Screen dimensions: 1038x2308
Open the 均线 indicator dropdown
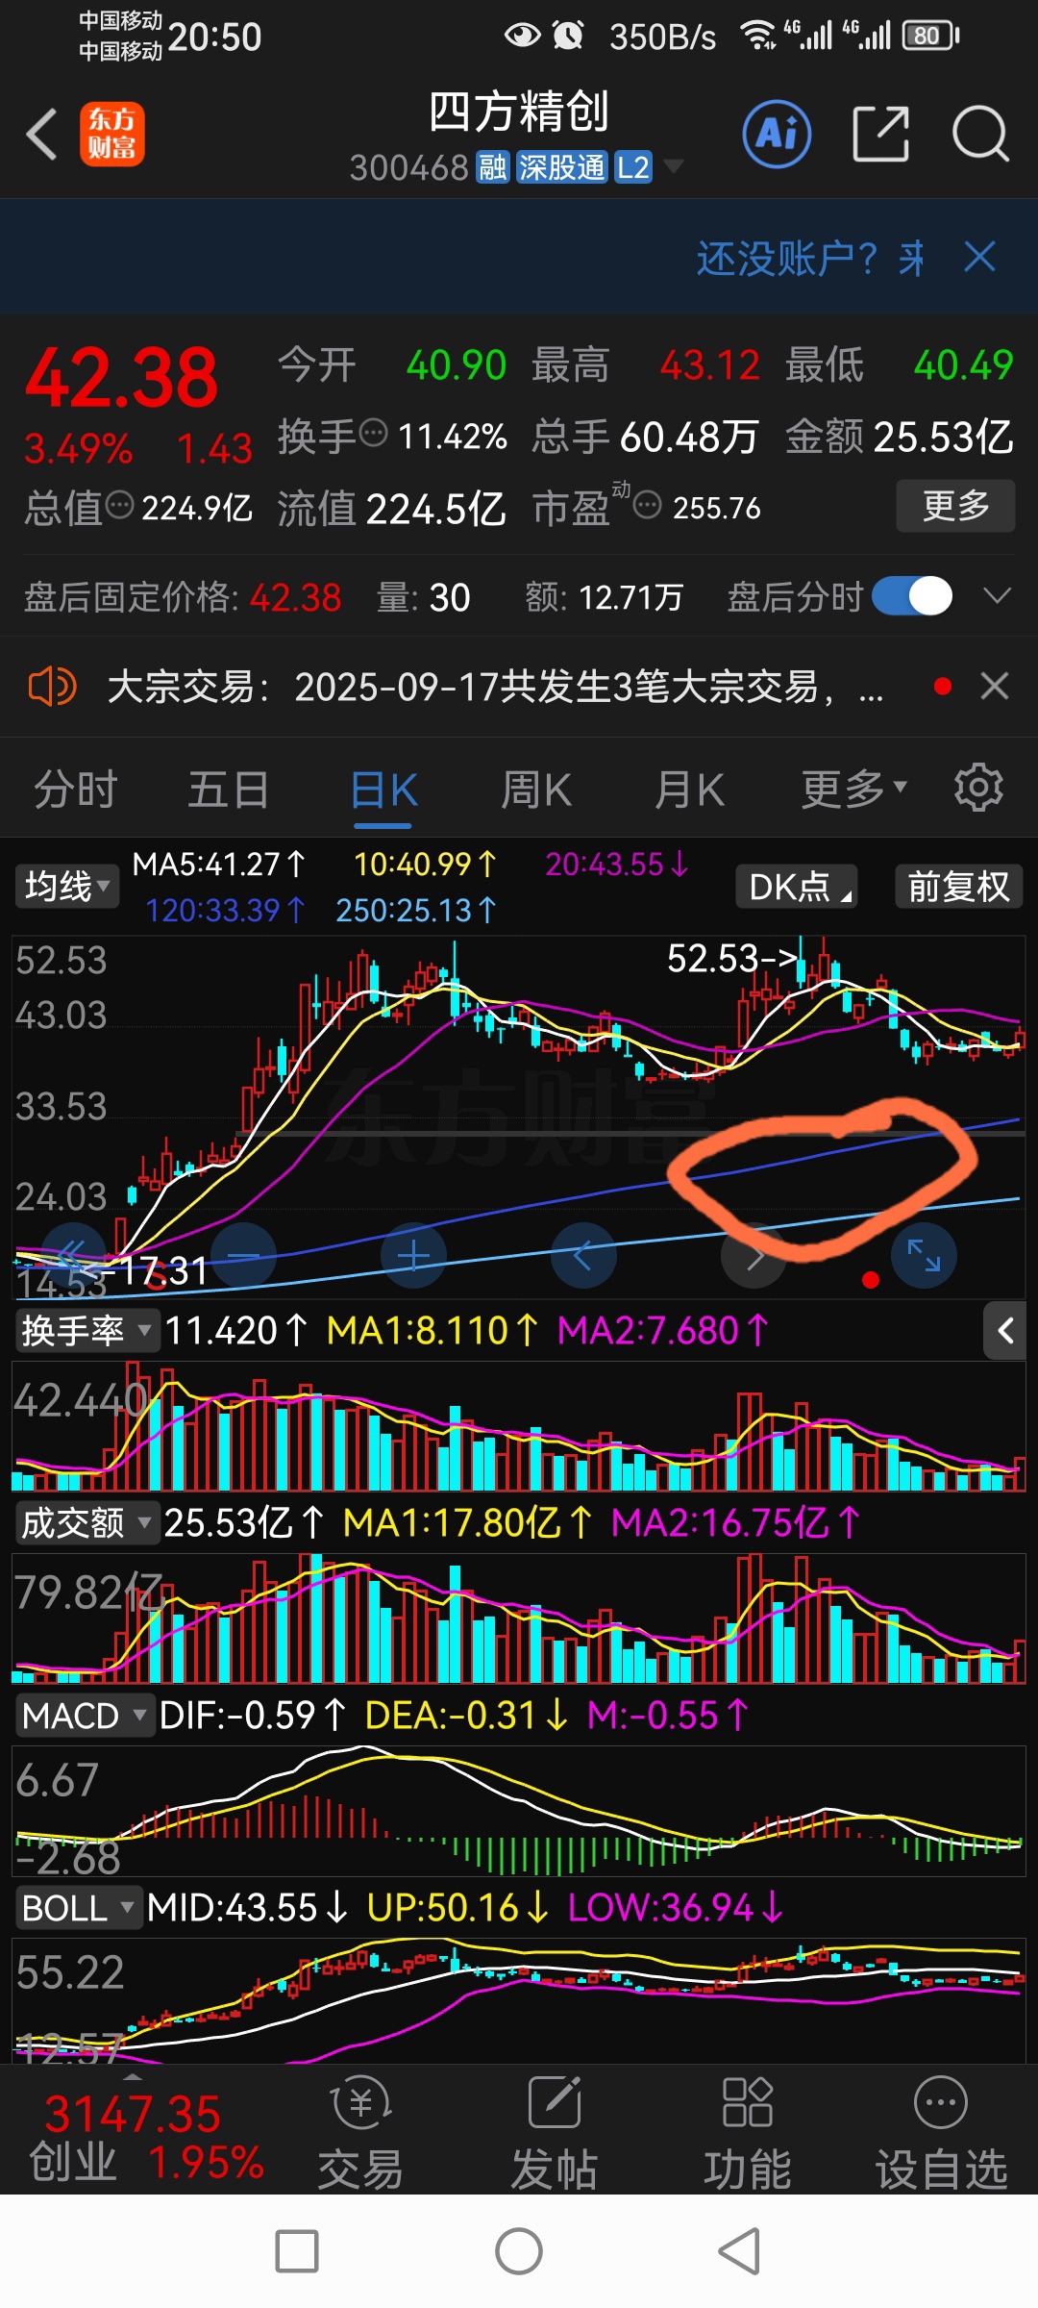tap(66, 886)
